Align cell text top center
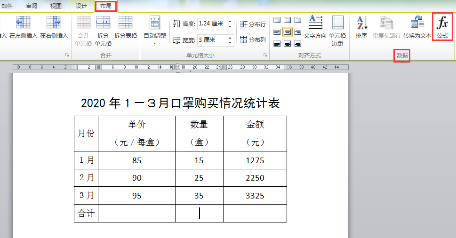This screenshot has height=238, width=456. click(288, 20)
